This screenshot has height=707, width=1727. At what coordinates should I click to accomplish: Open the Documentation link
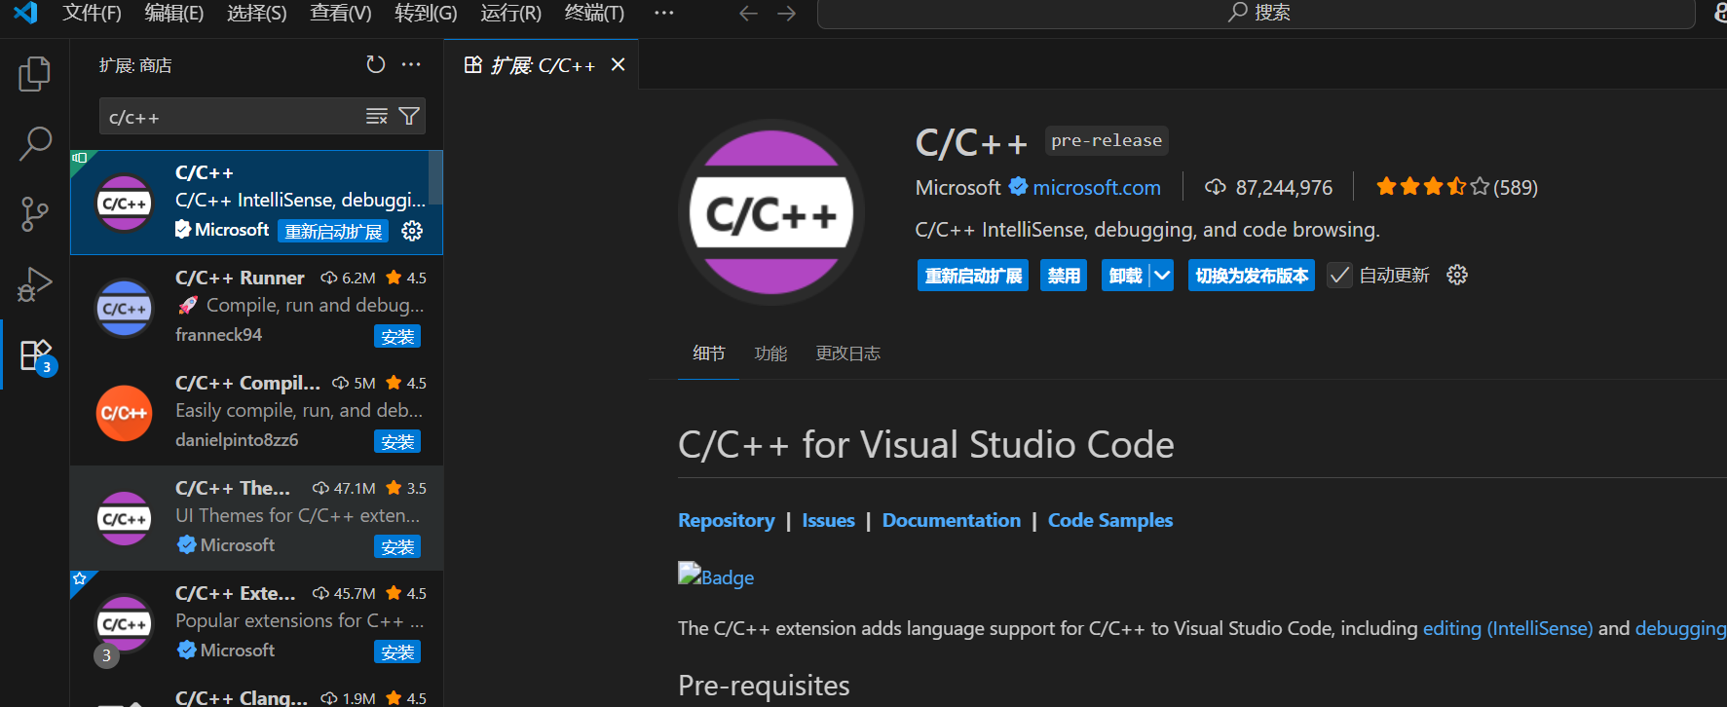pyautogui.click(x=952, y=520)
